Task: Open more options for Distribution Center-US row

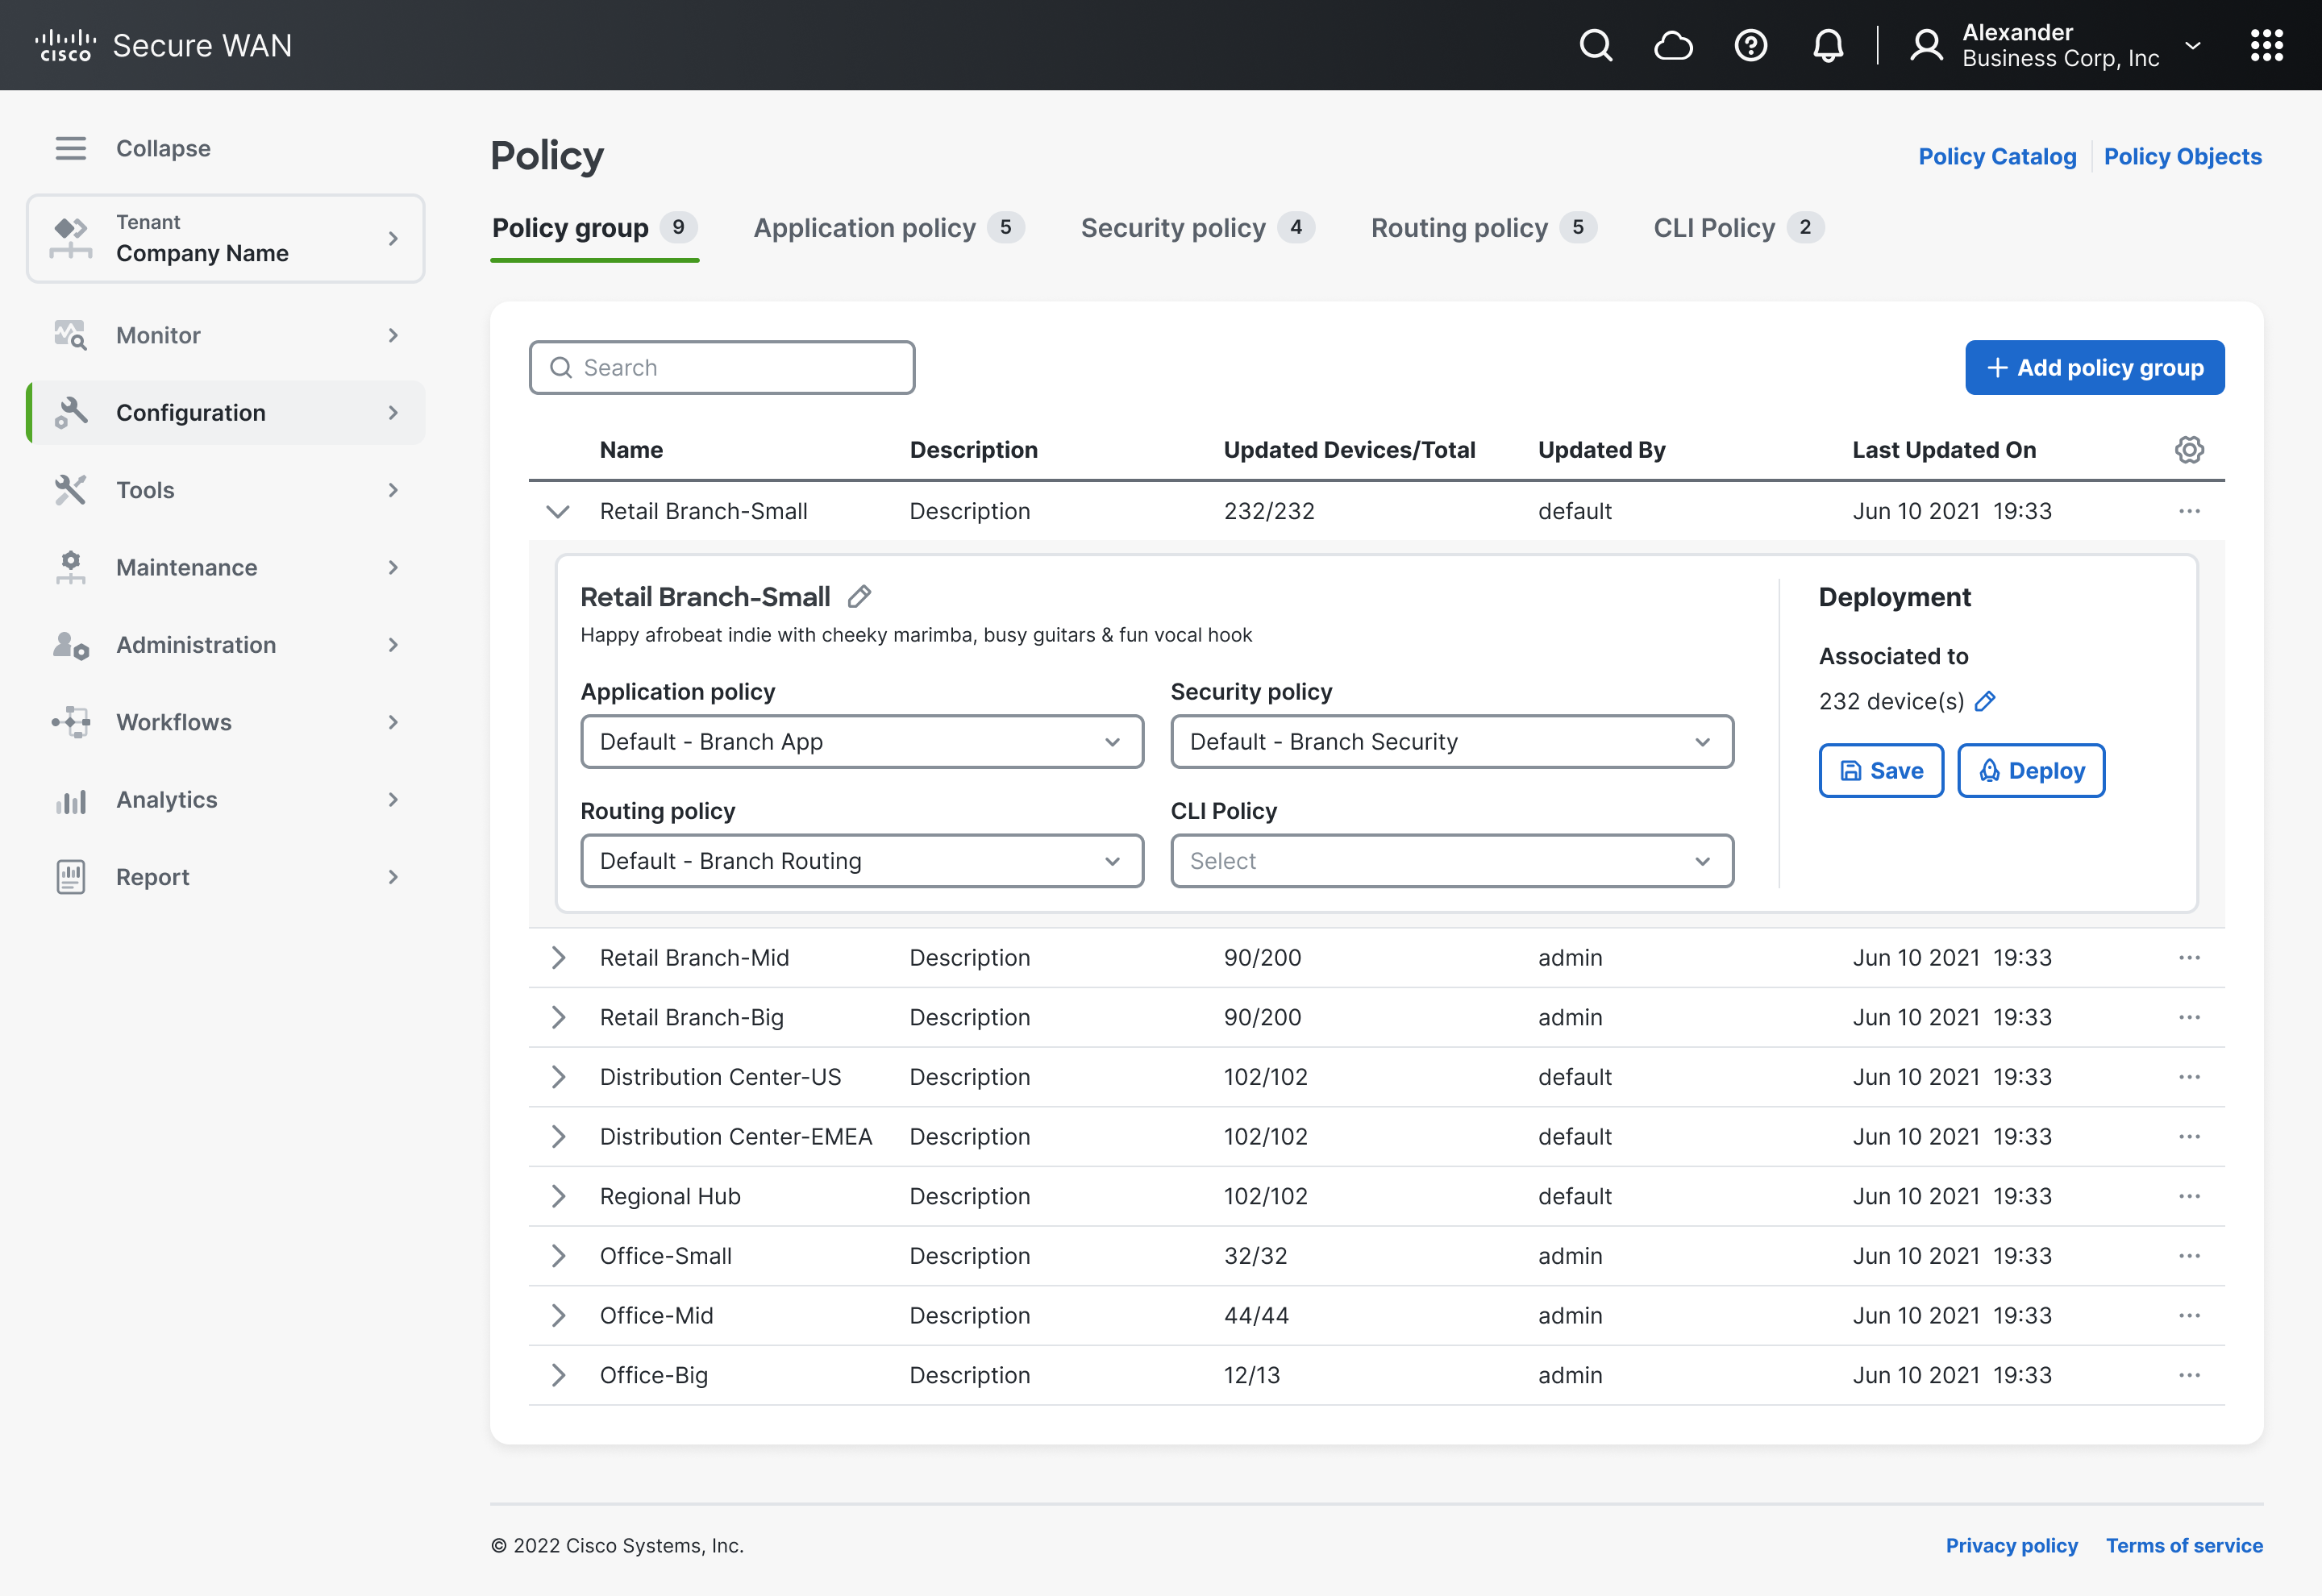Action: tap(2189, 1077)
